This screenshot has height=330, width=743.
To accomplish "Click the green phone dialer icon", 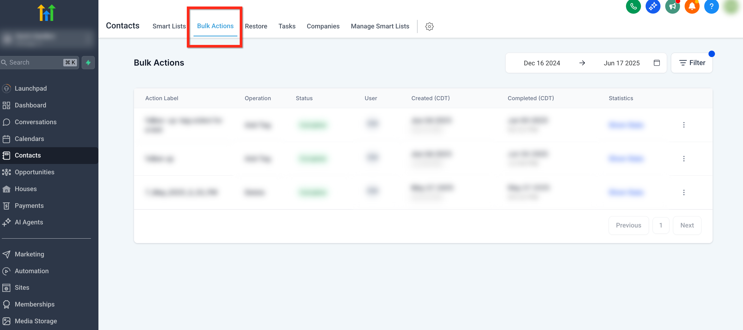I will pyautogui.click(x=633, y=6).
